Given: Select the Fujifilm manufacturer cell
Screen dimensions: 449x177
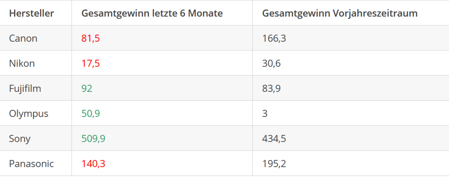Looking at the screenshot, I should pos(25,88).
